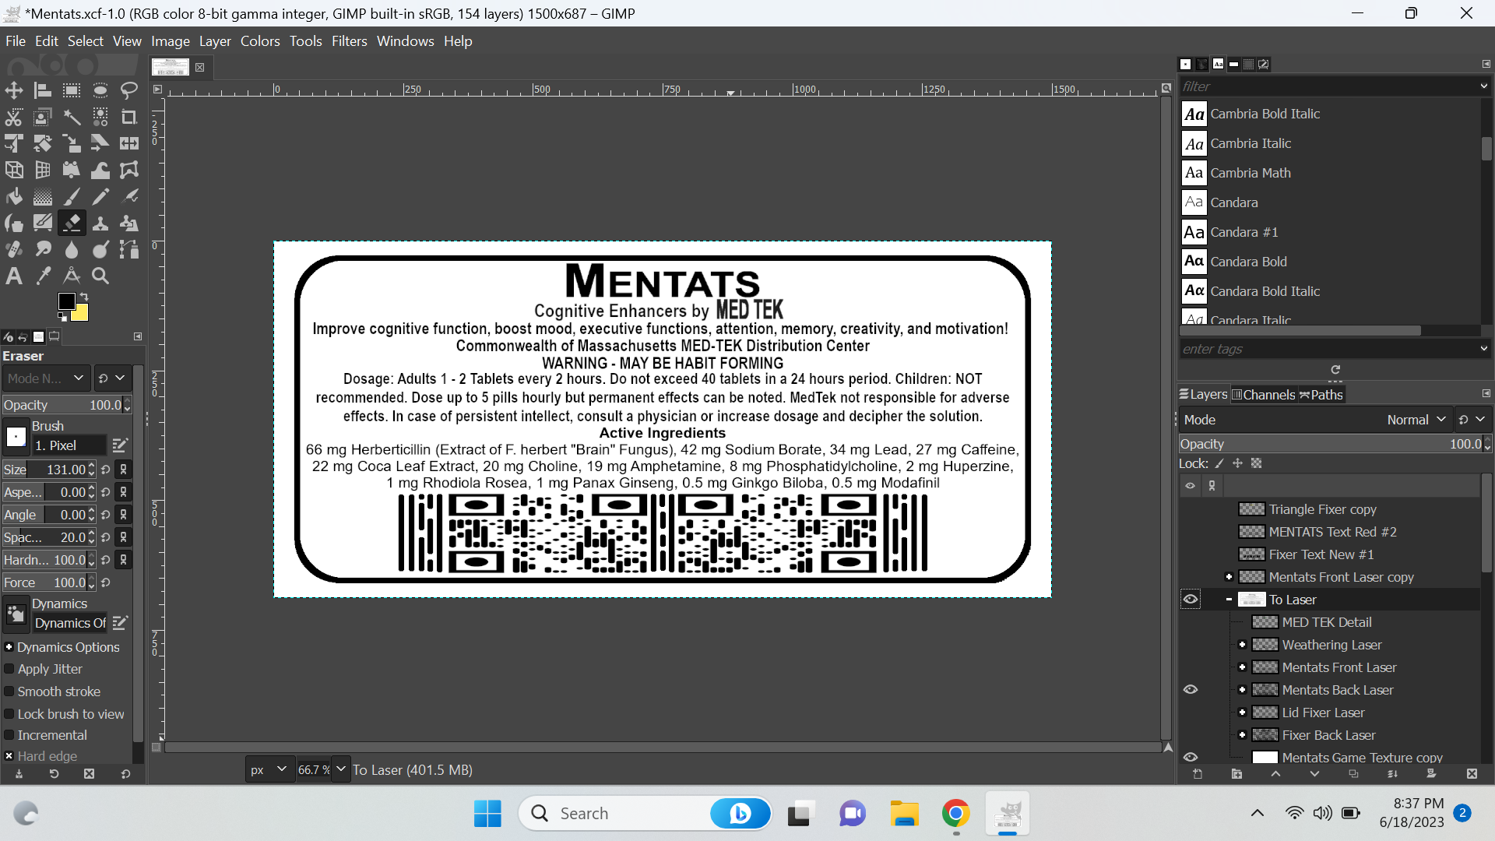Open the px unit dropdown
Image resolution: width=1495 pixels, height=841 pixels.
click(269, 770)
